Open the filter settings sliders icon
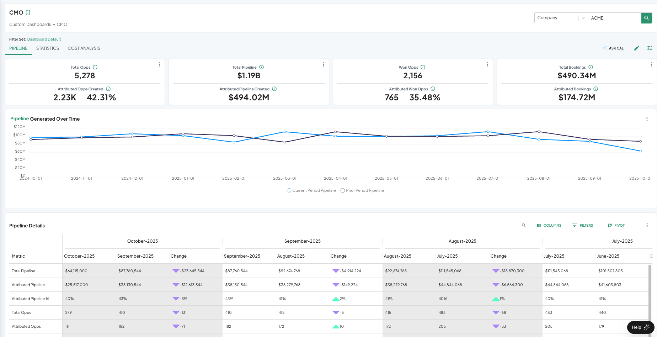Image resolution: width=657 pixels, height=337 pixels. (650, 48)
